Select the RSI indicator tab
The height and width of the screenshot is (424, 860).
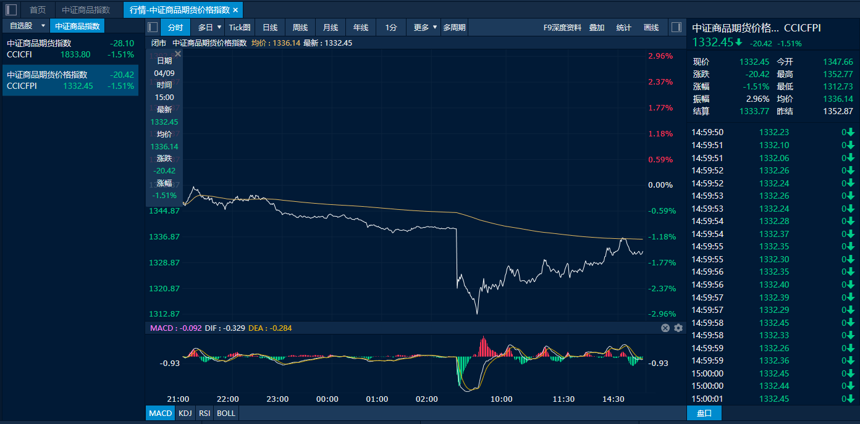pyautogui.click(x=204, y=413)
